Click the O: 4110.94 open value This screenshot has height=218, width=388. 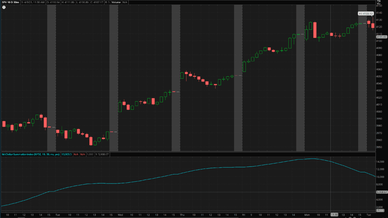click(x=53, y=2)
